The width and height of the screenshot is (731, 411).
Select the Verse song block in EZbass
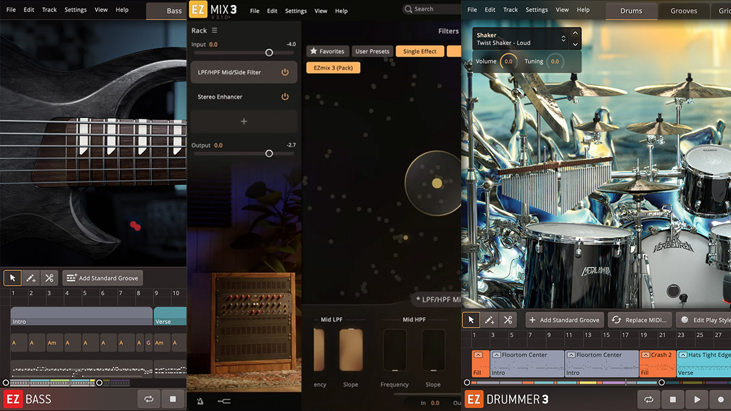[170, 317]
